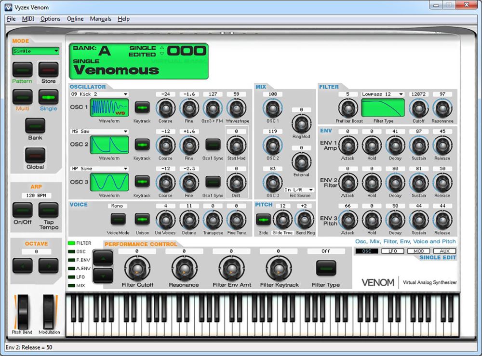
Task: Toggle OSC 3 Keytrack button
Action: [x=142, y=182]
